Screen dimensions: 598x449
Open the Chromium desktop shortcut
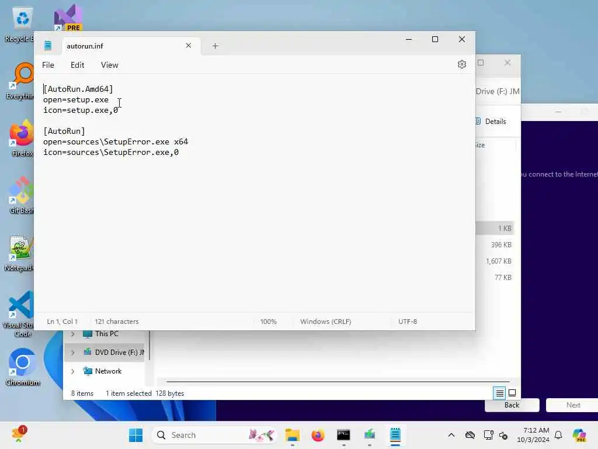[23, 367]
